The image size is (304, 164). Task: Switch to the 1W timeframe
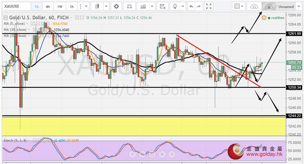coord(60,7)
